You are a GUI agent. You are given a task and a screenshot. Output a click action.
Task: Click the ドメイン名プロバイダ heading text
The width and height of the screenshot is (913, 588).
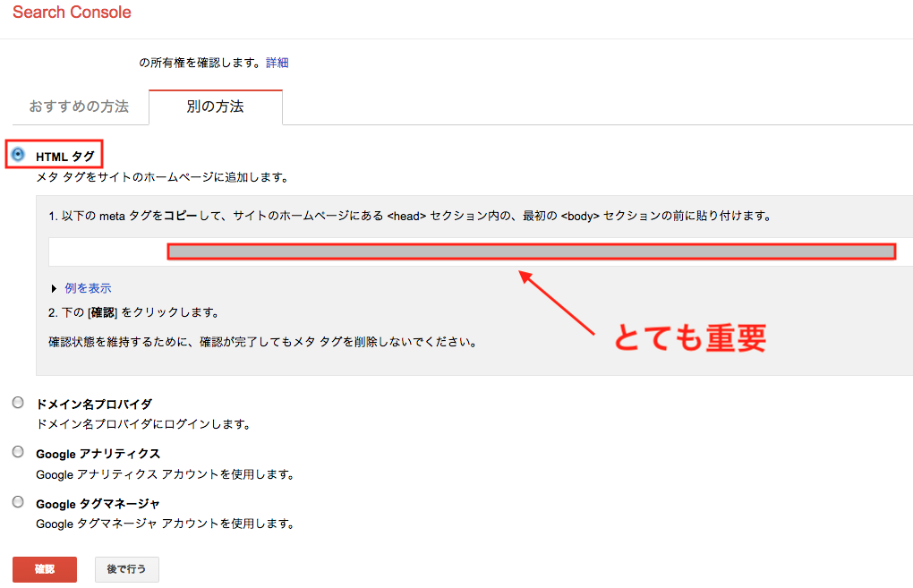(94, 404)
